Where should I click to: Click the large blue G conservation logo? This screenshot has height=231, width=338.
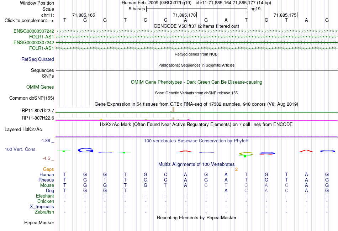coord(86,150)
